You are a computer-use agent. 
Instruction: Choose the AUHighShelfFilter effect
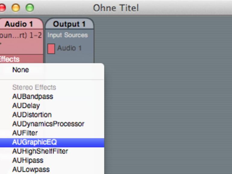[40, 151]
